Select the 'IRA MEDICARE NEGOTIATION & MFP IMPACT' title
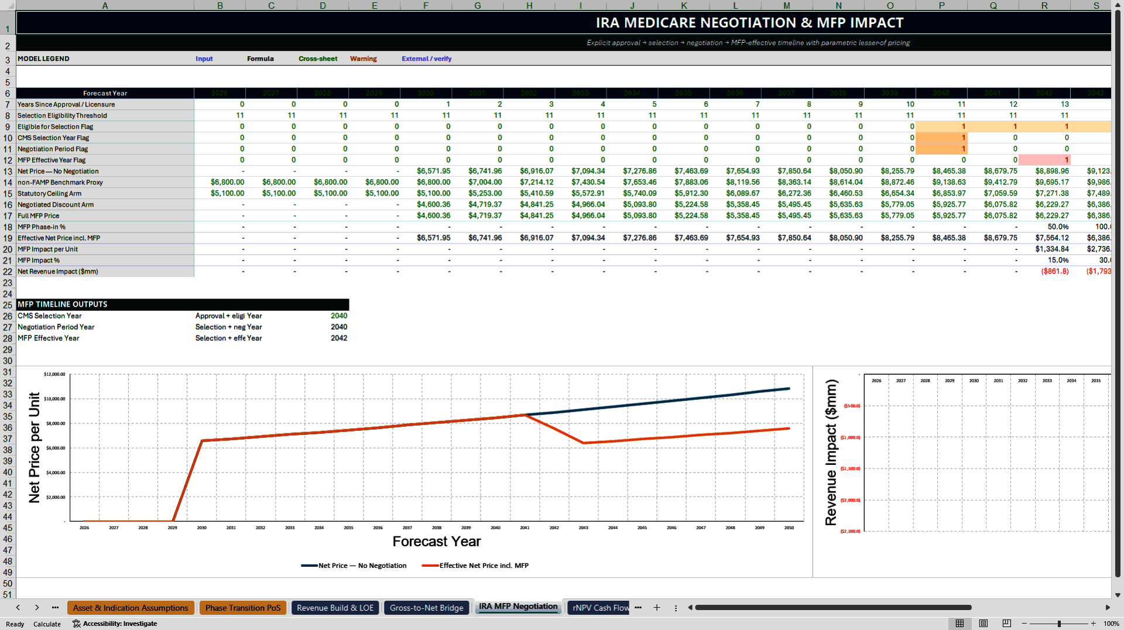This screenshot has width=1124, height=630. (x=749, y=23)
